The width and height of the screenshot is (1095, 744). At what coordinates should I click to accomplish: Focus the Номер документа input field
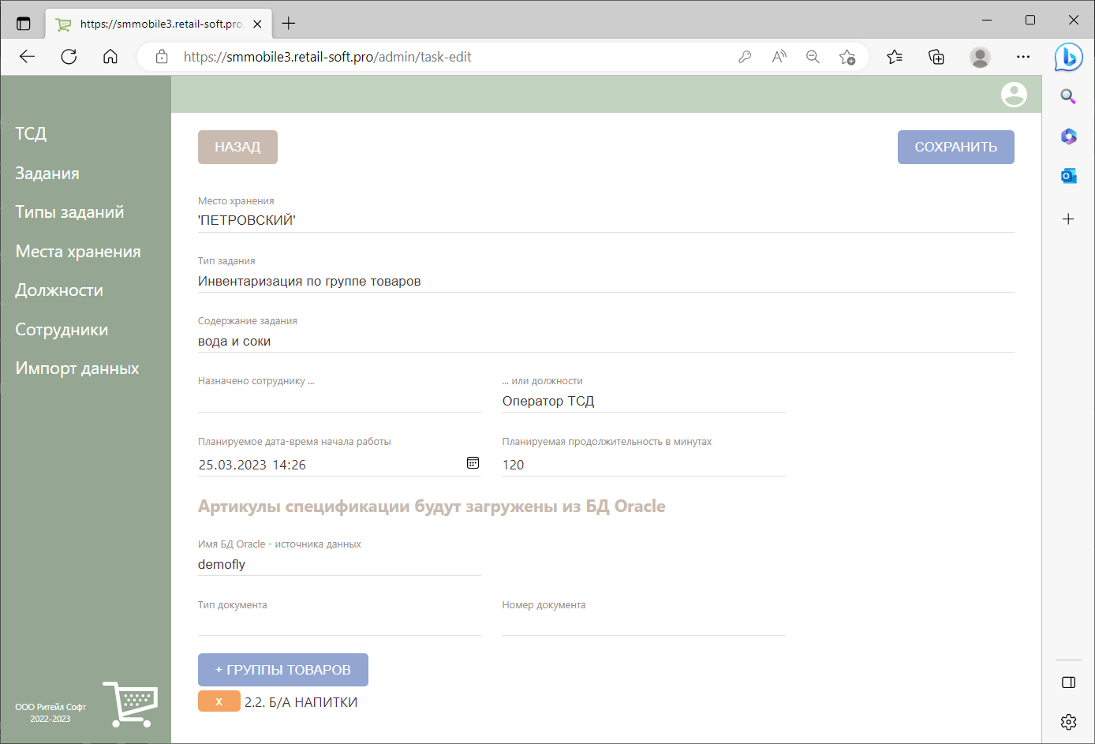click(643, 624)
